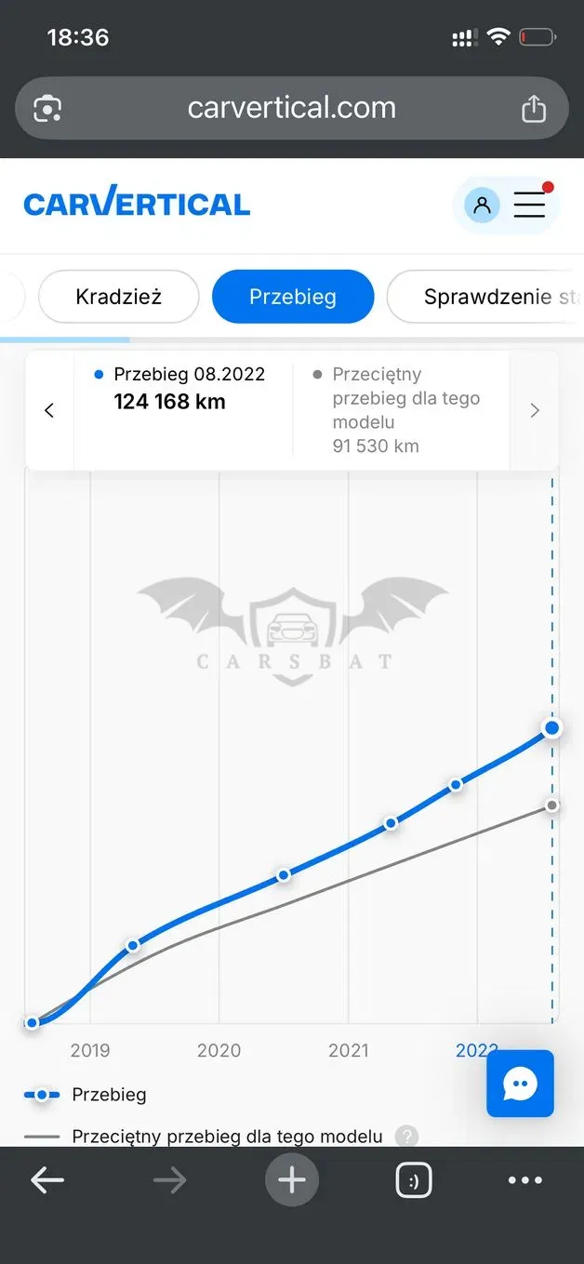Viewport: 584px width, 1264px height.
Task: Switch to the Kradzież tab
Action: (119, 297)
